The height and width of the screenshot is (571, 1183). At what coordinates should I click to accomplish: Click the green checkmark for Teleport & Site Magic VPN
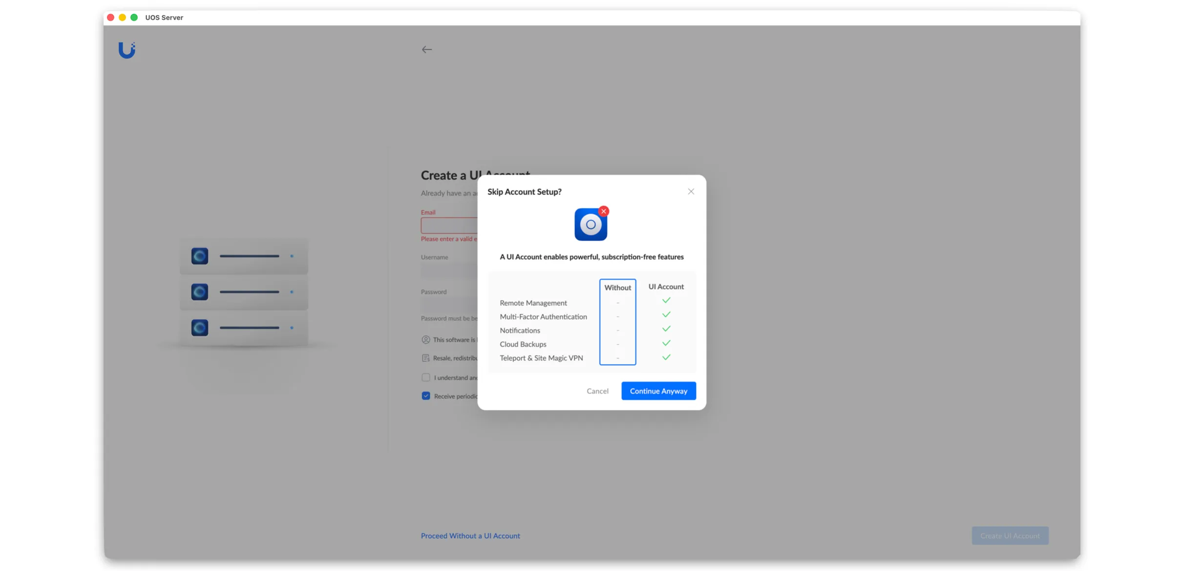tap(666, 357)
